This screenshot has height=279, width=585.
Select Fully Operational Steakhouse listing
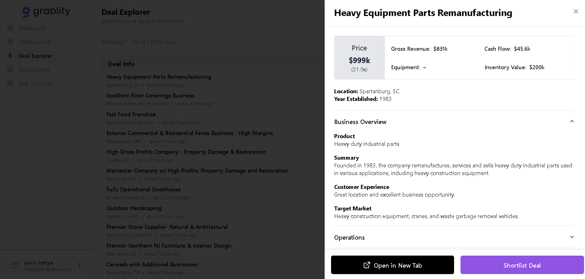click(143, 189)
